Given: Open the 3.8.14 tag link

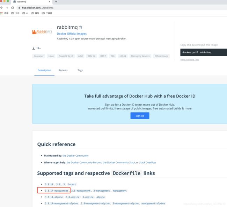Looking at the screenshot, I should click(49, 184).
